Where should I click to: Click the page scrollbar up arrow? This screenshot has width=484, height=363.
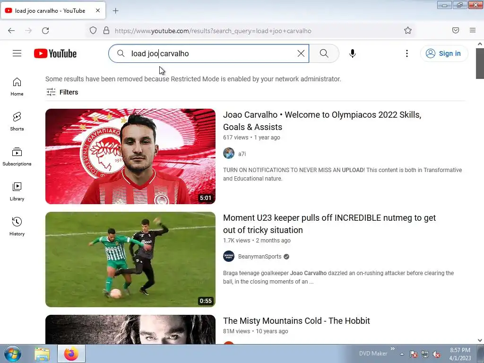pos(480,44)
